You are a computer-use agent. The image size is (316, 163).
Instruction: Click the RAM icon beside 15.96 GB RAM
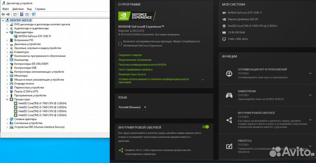coord(224,32)
